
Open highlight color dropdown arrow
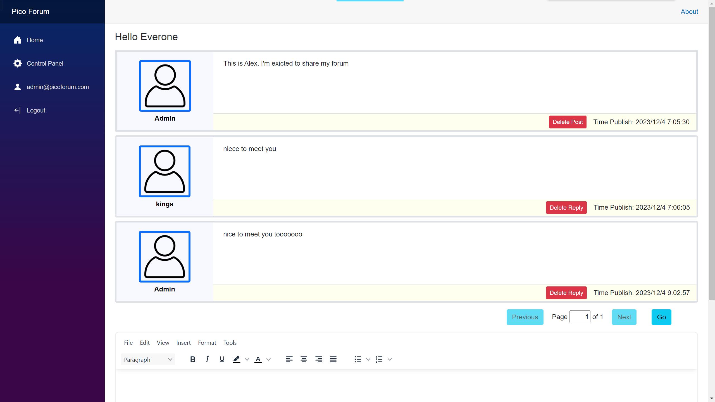click(x=247, y=359)
